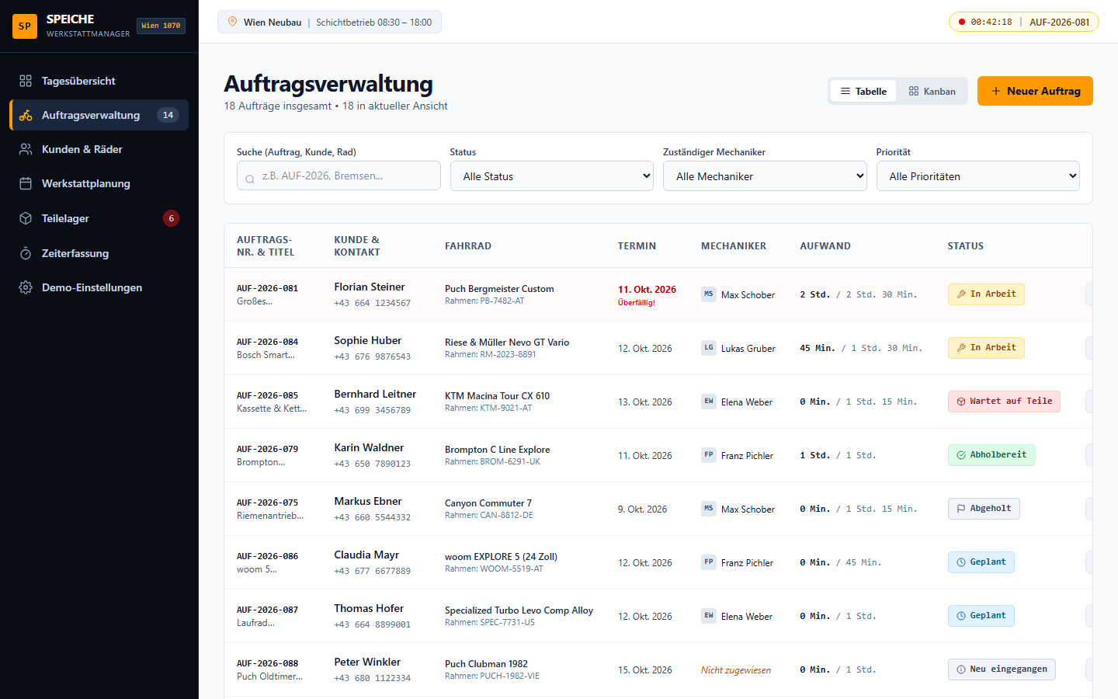
Task: Click the Geplant badge for Claudia Mayr
Action: (x=981, y=562)
